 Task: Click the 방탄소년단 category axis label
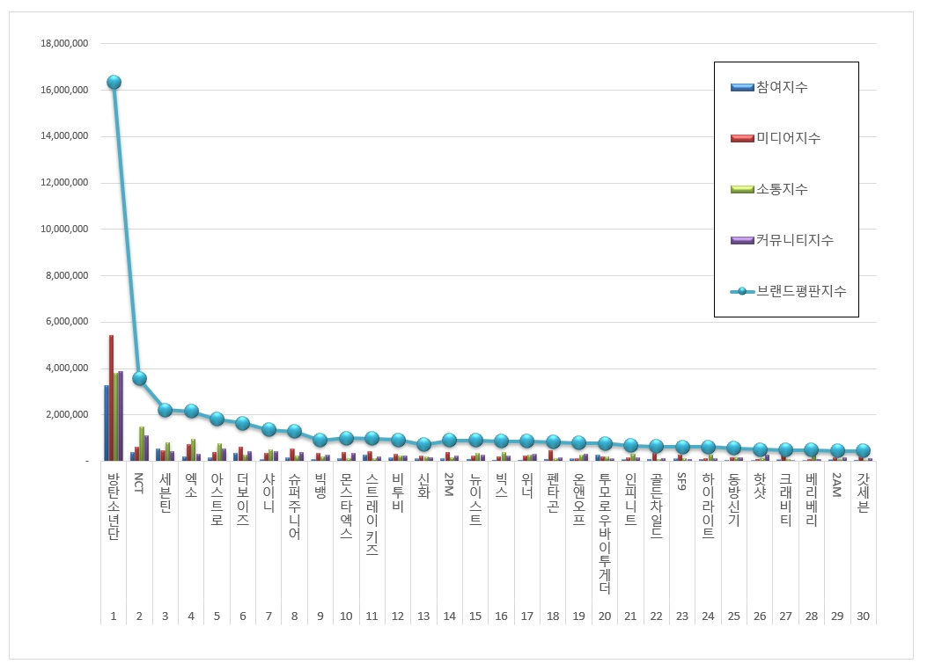[114, 507]
